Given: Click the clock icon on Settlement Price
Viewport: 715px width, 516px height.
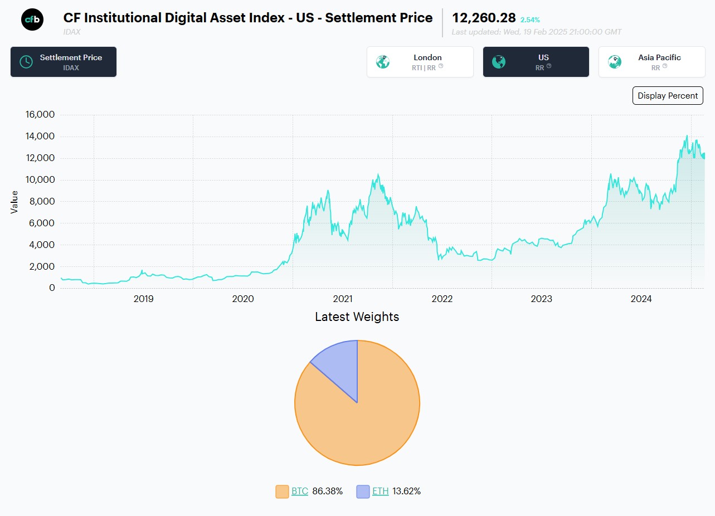Looking at the screenshot, I should [x=26, y=62].
